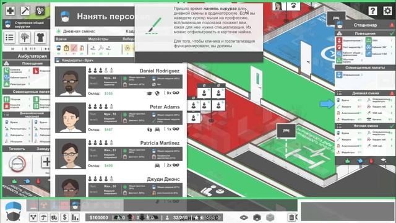Screen dimensions: 396x223
Task: Click the plus add button in left panel
Action: (46, 162)
